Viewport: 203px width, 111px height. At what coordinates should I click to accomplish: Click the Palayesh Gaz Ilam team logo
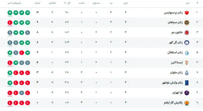pyautogui.click(x=187, y=103)
